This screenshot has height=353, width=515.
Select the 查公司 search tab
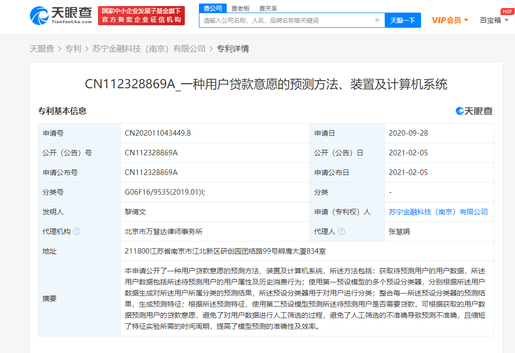coord(212,8)
